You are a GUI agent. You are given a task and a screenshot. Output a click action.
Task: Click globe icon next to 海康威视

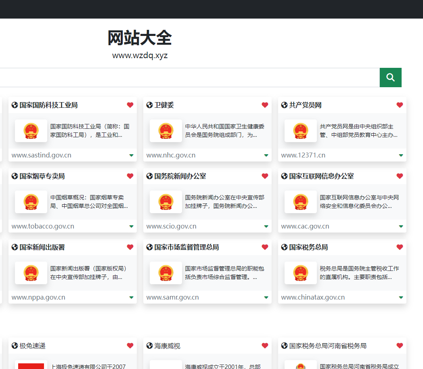click(x=149, y=346)
